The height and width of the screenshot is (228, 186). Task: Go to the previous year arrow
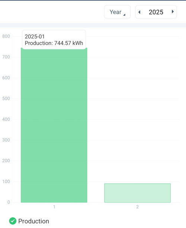[139, 12]
